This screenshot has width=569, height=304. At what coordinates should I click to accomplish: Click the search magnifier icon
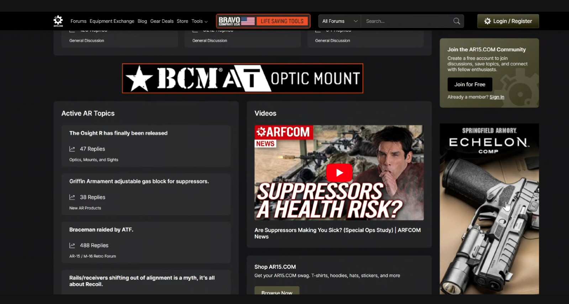(457, 21)
